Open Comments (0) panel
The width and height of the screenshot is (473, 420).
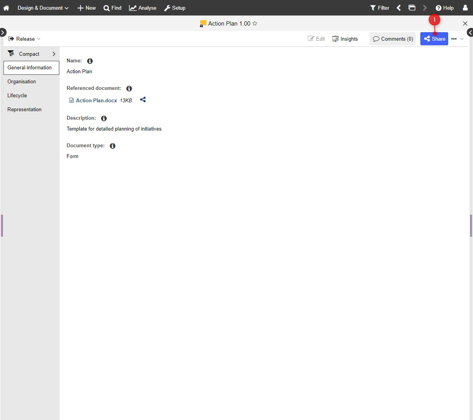[x=393, y=39]
